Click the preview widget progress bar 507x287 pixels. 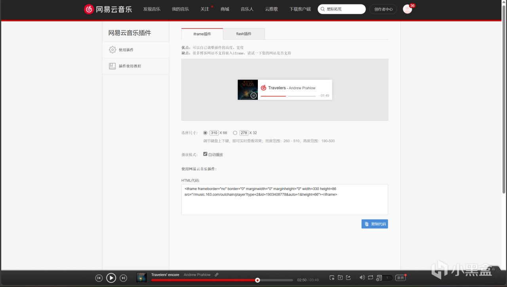click(x=288, y=96)
